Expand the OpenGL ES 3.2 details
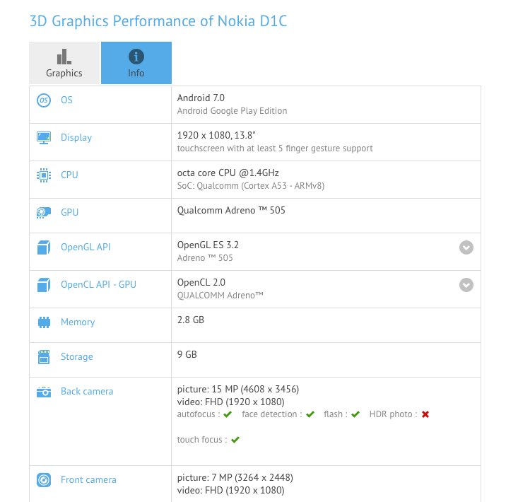506x502 pixels. [466, 247]
